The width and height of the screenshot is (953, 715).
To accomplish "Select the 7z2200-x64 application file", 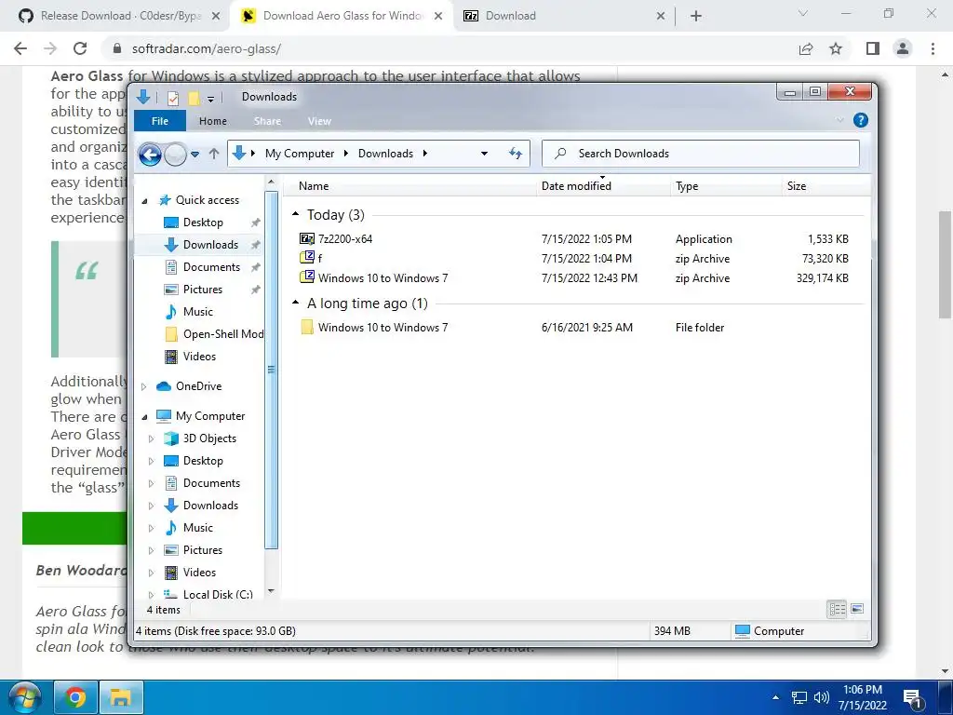I will pyautogui.click(x=345, y=239).
